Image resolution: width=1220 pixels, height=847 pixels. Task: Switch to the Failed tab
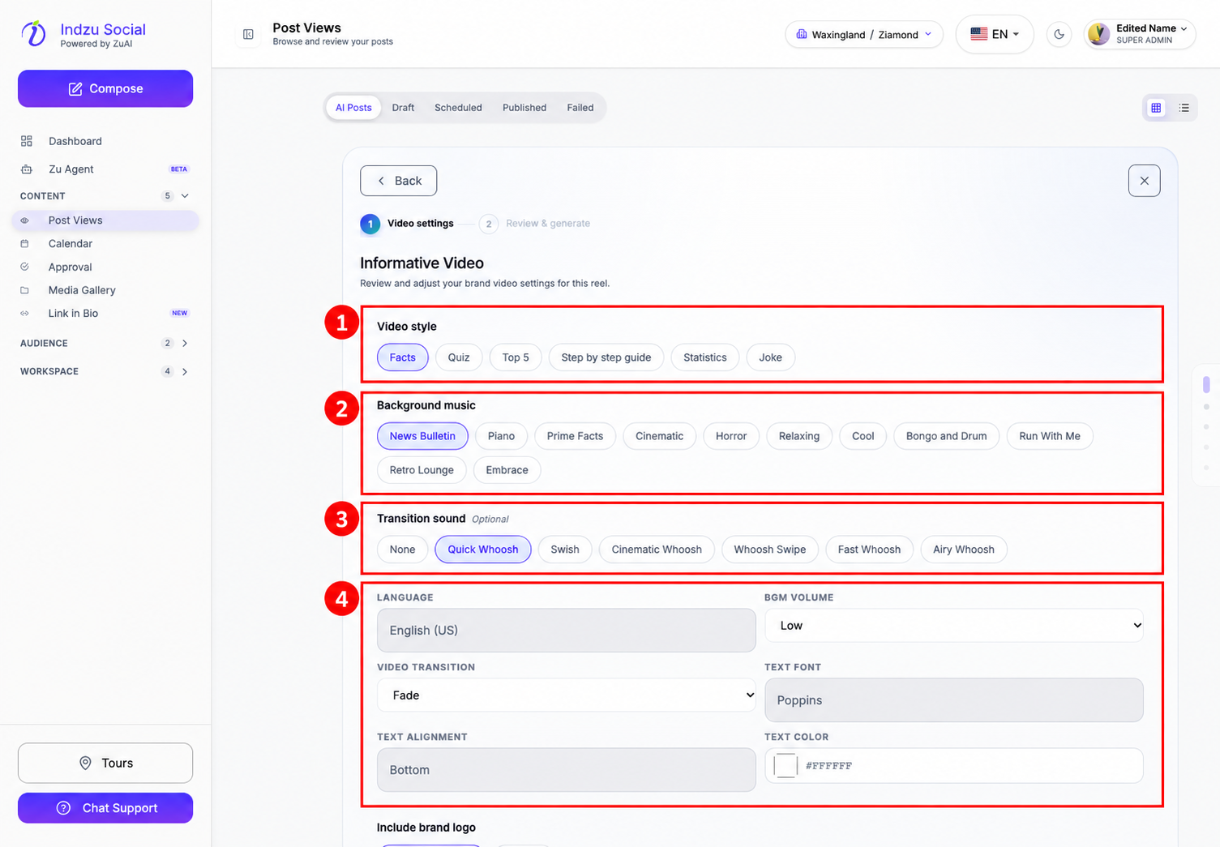coord(580,108)
